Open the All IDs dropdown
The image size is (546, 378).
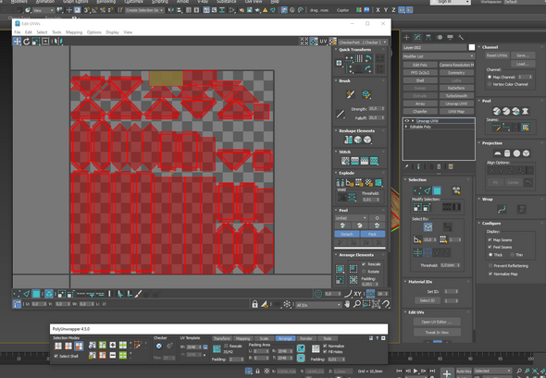(318, 305)
